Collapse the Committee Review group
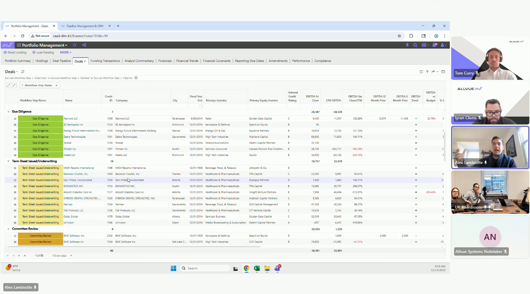Image resolution: width=530 pixels, height=294 pixels. (x=8, y=229)
